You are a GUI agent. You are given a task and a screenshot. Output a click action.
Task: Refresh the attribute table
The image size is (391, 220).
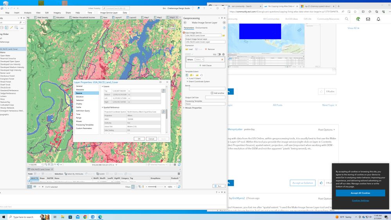click(179, 187)
